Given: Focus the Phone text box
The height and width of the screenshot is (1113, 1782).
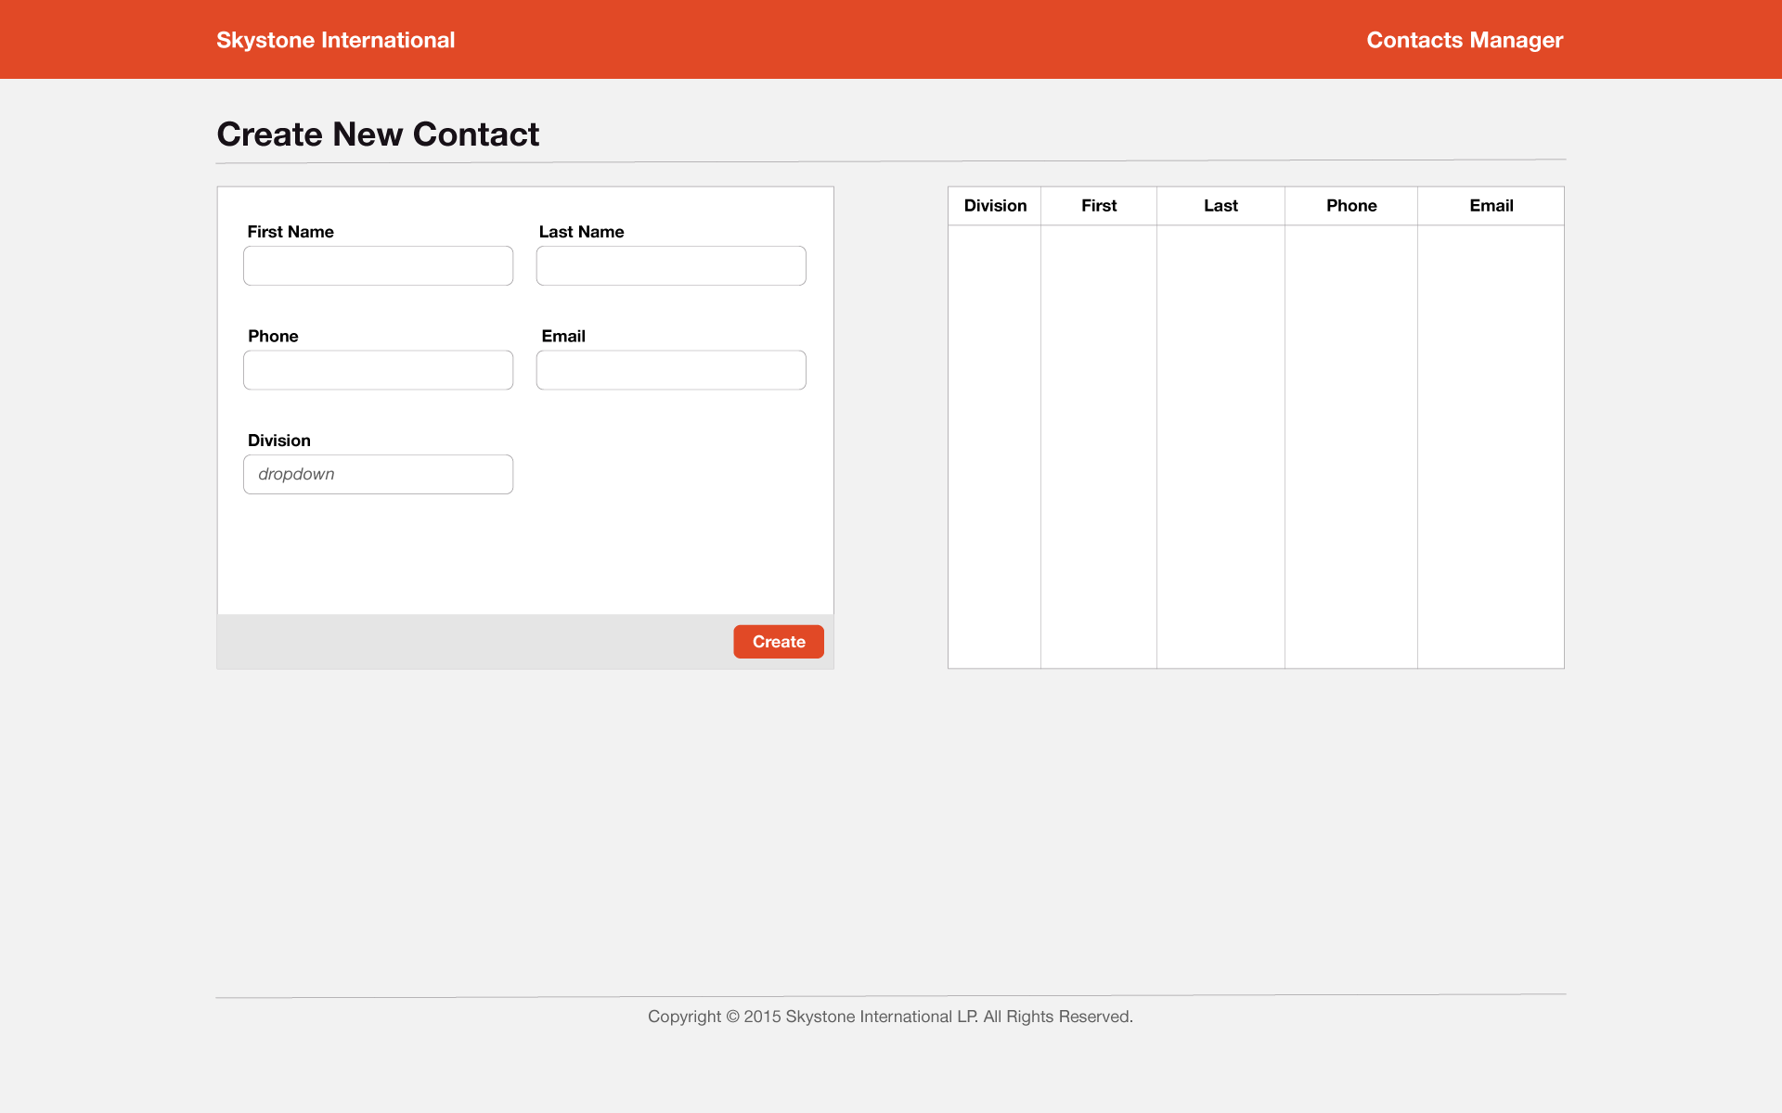Looking at the screenshot, I should 378,370.
